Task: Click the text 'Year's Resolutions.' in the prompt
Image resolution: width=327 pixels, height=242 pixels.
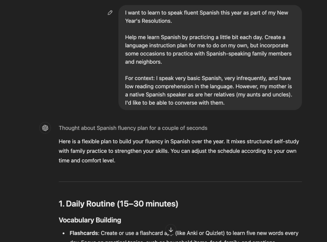Action: click(149, 21)
